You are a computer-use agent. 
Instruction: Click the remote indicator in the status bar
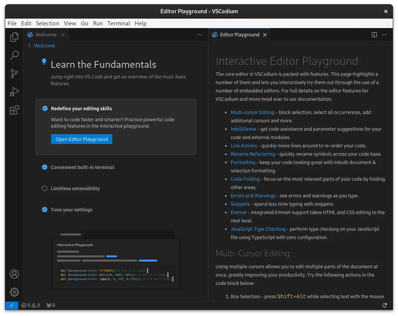pyautogui.click(x=11, y=305)
